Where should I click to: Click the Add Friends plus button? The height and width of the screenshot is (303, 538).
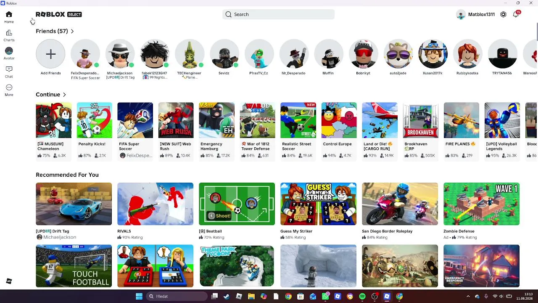(x=50, y=54)
